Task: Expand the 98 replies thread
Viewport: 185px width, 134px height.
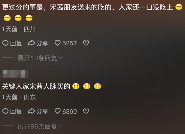Action: (40, 126)
